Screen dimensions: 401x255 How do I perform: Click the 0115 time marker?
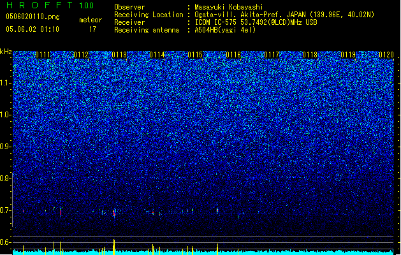[195, 55]
